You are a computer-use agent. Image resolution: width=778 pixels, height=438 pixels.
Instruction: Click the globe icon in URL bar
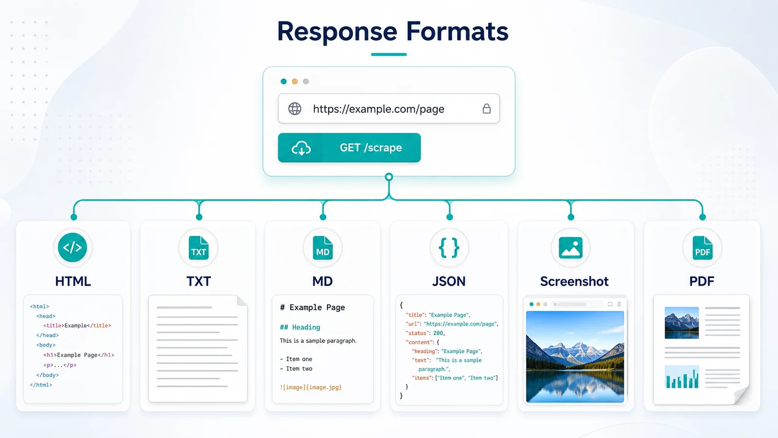[x=295, y=109]
